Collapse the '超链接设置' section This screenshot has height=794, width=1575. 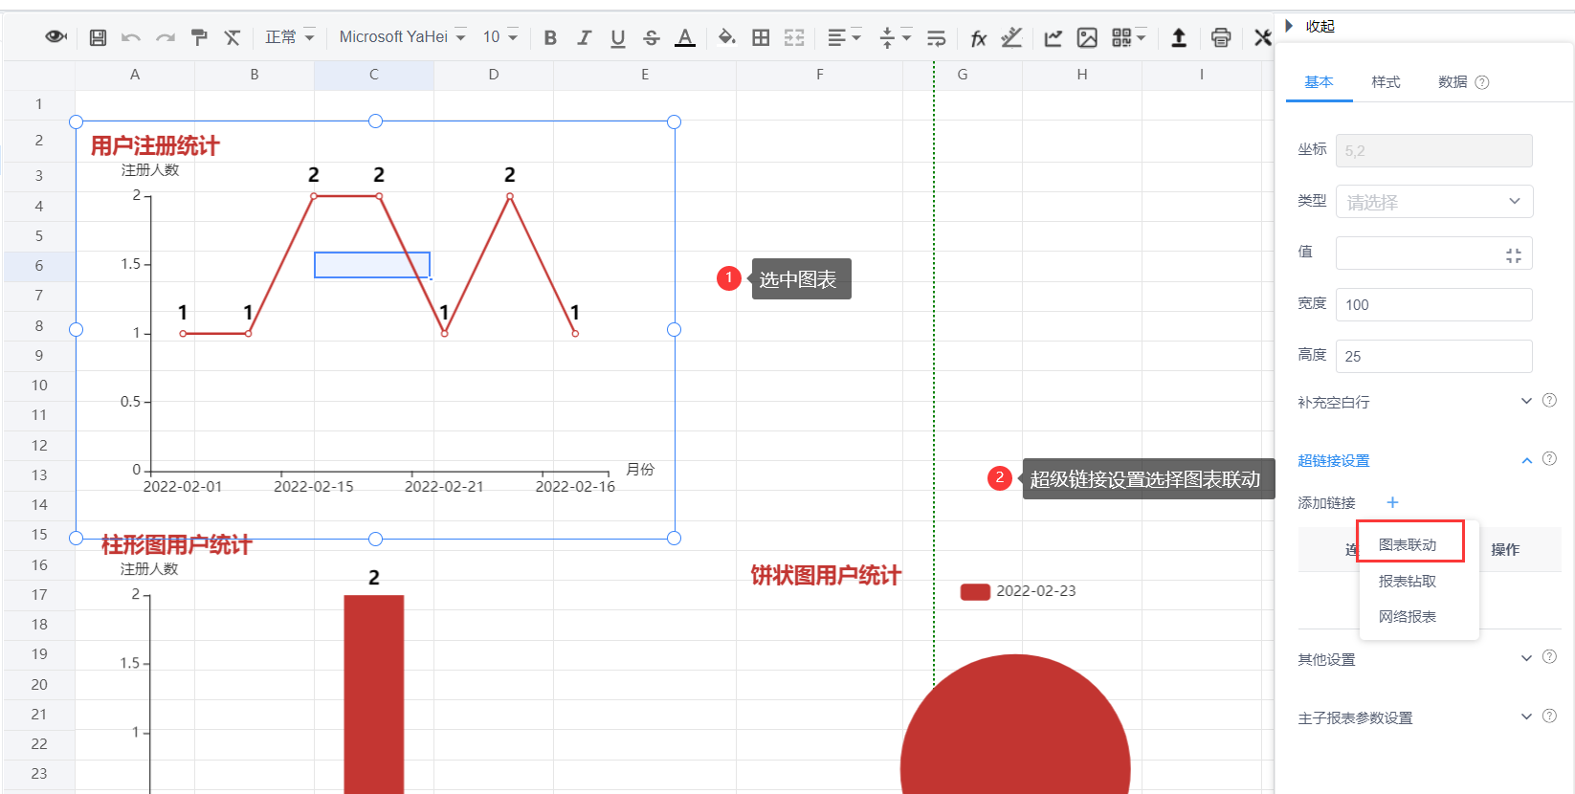1526,460
